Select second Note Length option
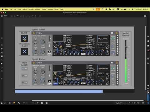The height and width of the screenshot is (112, 150). (x=25, y=76)
